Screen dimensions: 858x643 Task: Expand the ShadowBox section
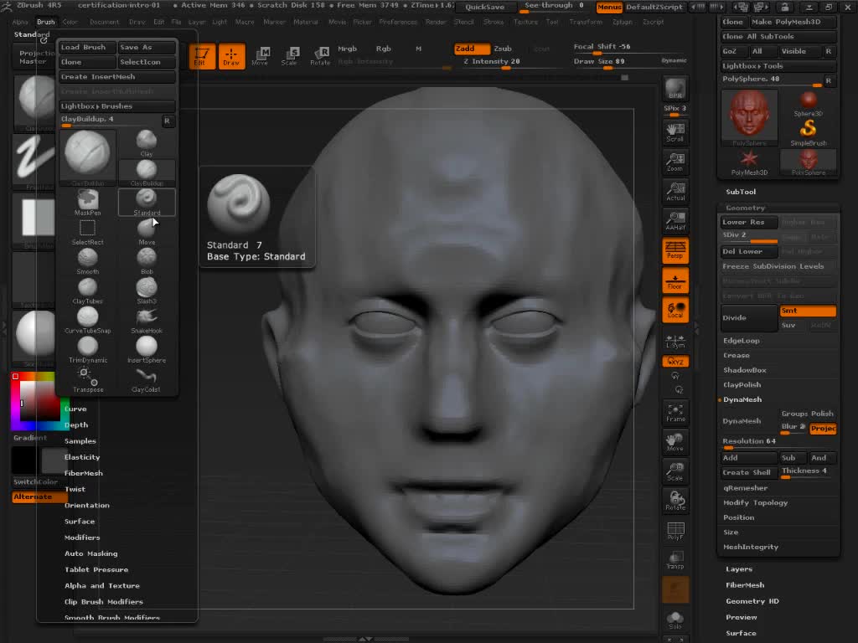click(745, 370)
